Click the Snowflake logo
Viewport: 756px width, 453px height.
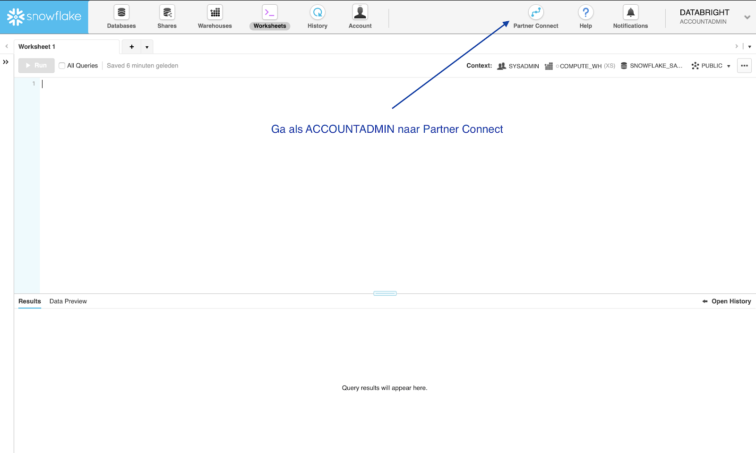44,17
